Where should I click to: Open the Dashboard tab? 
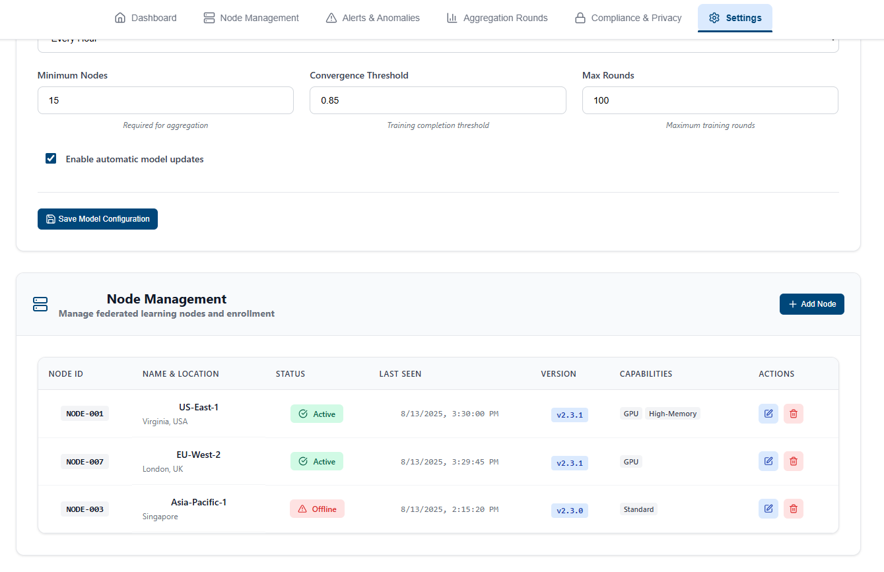click(x=145, y=18)
